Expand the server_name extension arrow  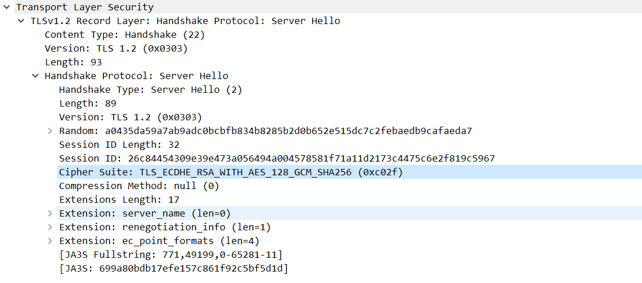50,214
